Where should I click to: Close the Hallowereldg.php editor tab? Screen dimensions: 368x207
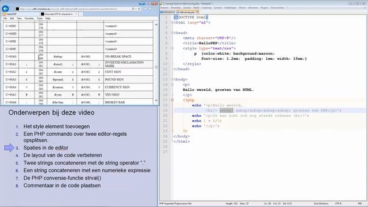(x=197, y=12)
